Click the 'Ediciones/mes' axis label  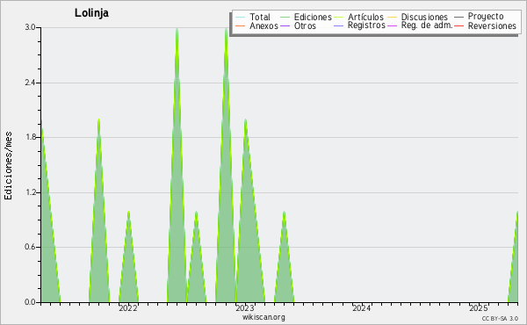(x=8, y=166)
